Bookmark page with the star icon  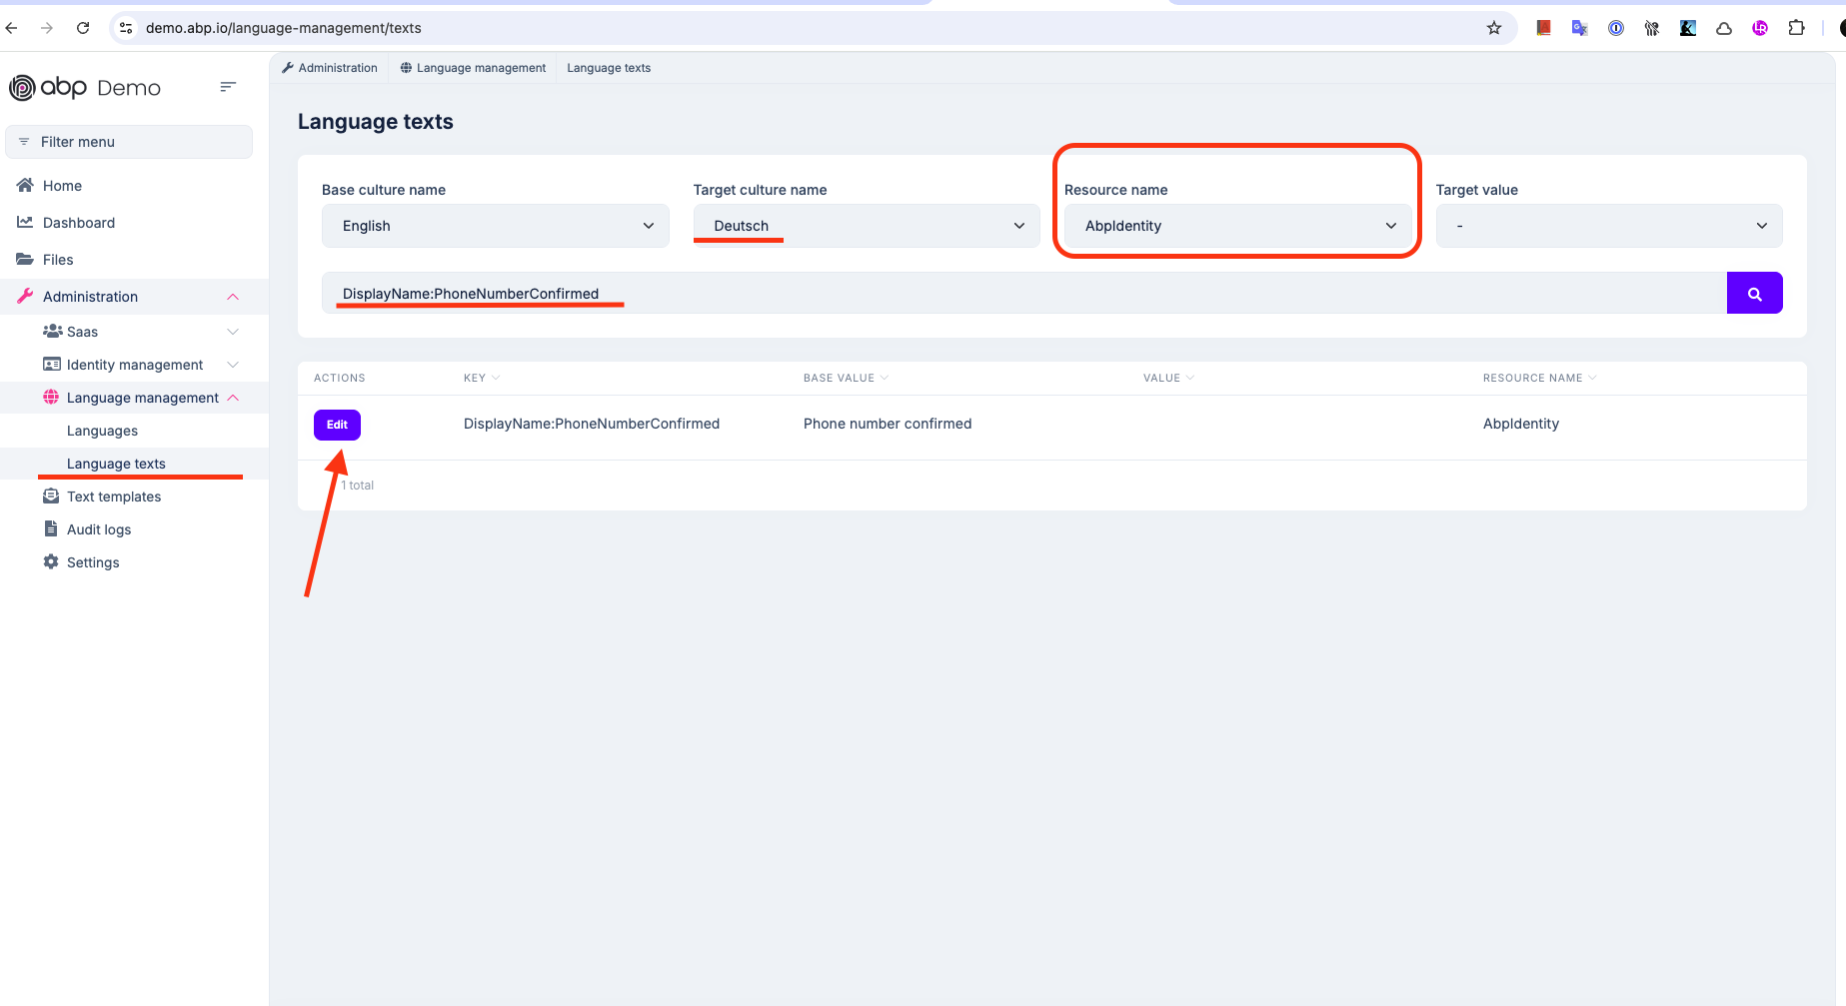1494,28
